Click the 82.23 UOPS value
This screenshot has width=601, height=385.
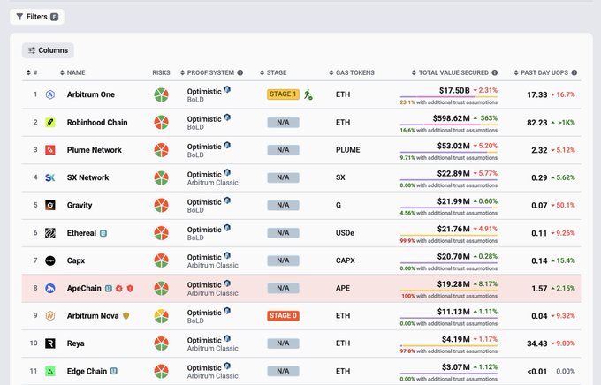[537, 123]
